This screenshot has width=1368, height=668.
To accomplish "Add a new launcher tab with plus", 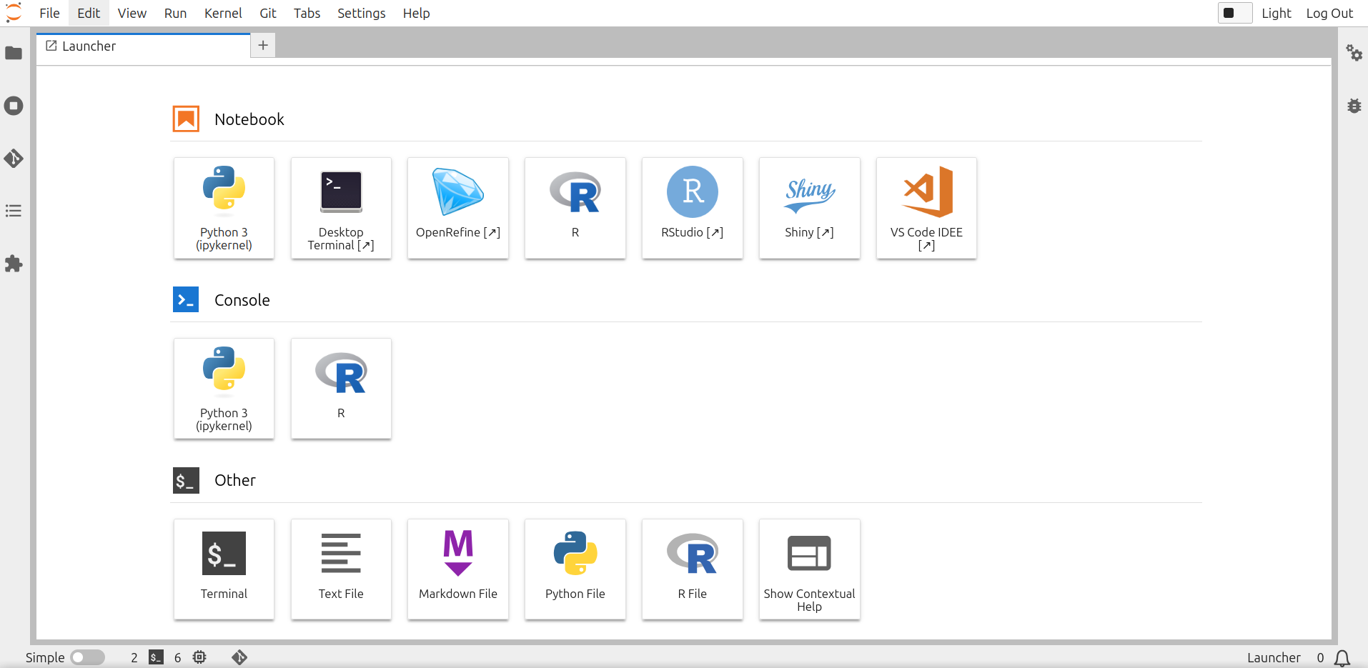I will 263,46.
